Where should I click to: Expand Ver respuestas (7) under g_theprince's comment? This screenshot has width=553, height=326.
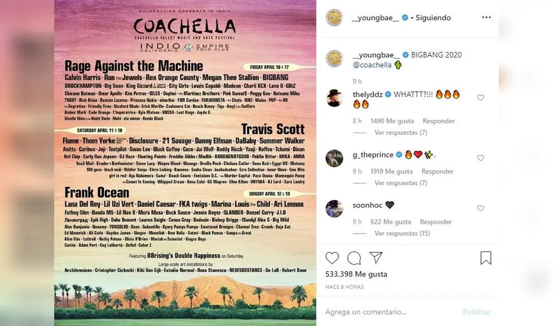pos(400,183)
